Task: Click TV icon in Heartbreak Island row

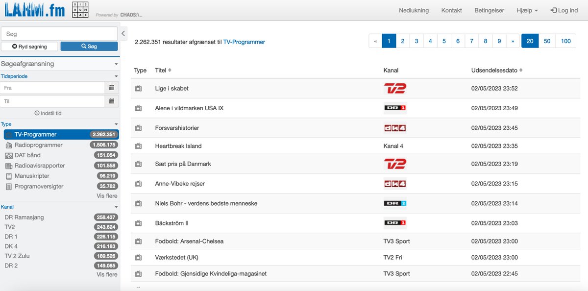Action: point(138,146)
